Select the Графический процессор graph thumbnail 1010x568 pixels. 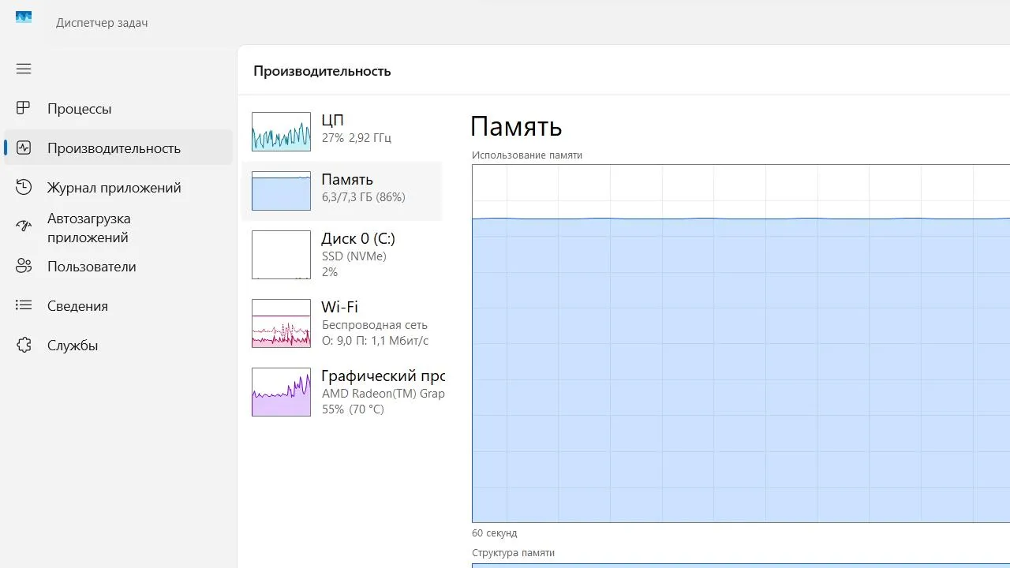point(281,392)
